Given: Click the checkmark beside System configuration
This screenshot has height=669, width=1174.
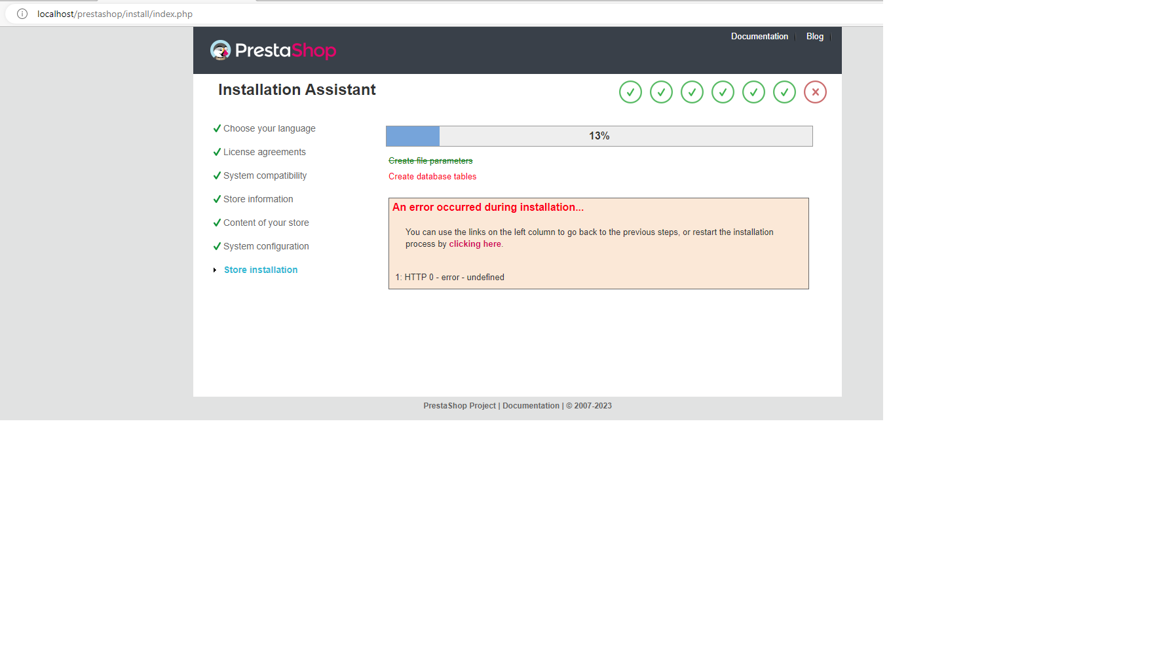Looking at the screenshot, I should click(217, 246).
